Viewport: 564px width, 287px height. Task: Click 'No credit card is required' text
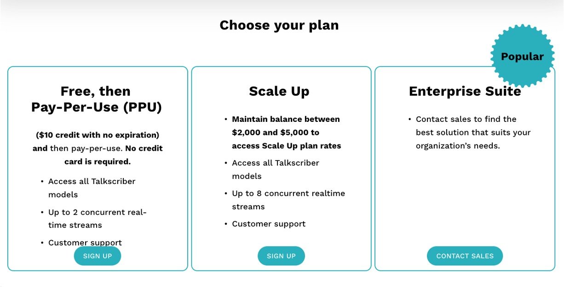pyautogui.click(x=113, y=155)
